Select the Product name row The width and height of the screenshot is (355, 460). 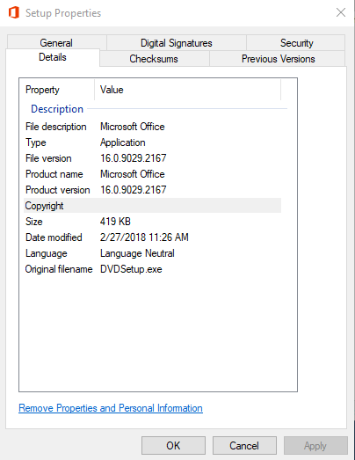pos(152,174)
